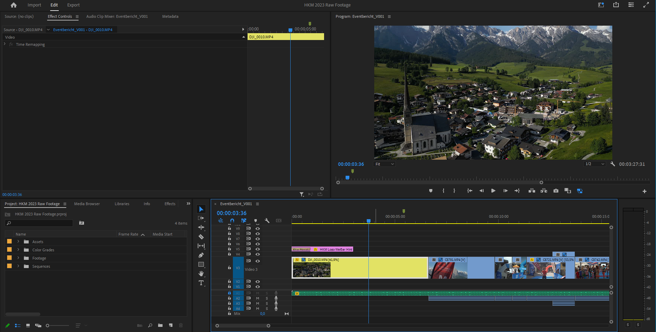Mute the A2 audio track
656x332 pixels.
(x=257, y=298)
